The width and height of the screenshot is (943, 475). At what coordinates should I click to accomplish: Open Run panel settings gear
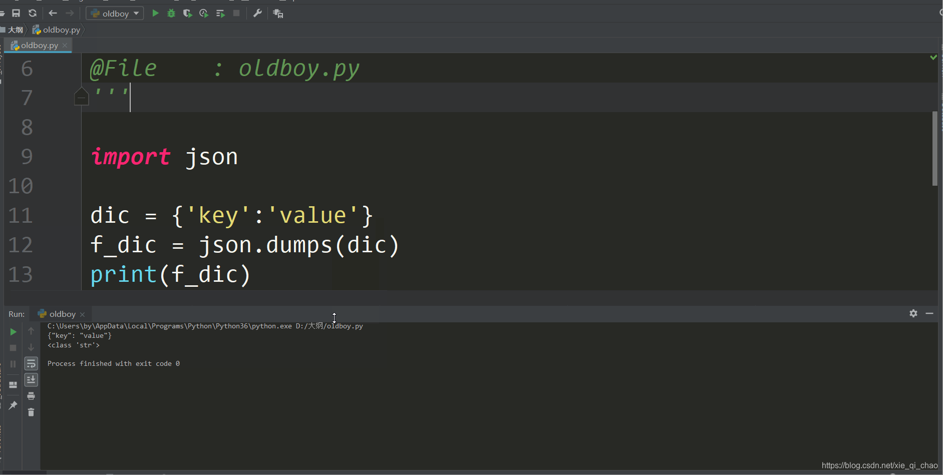[x=913, y=313]
